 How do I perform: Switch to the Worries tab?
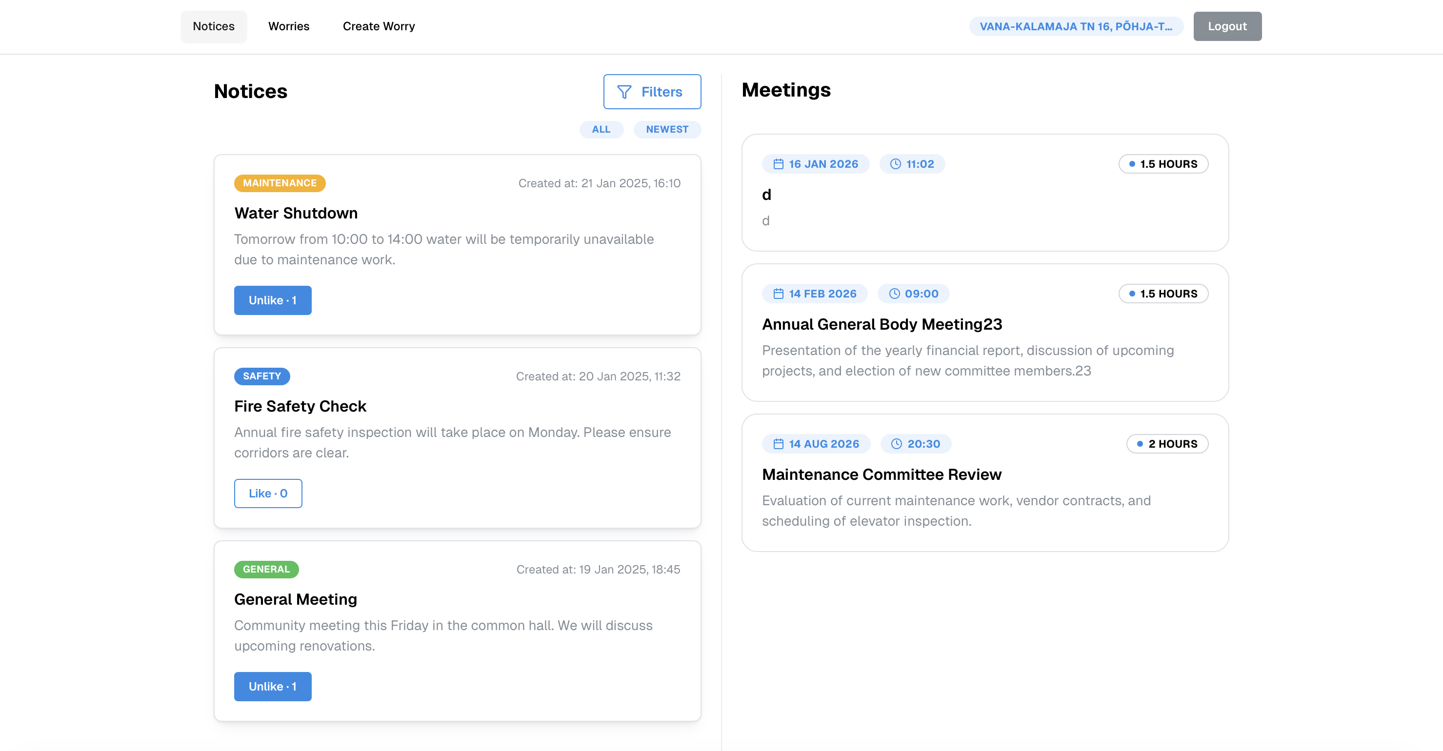[288, 26]
